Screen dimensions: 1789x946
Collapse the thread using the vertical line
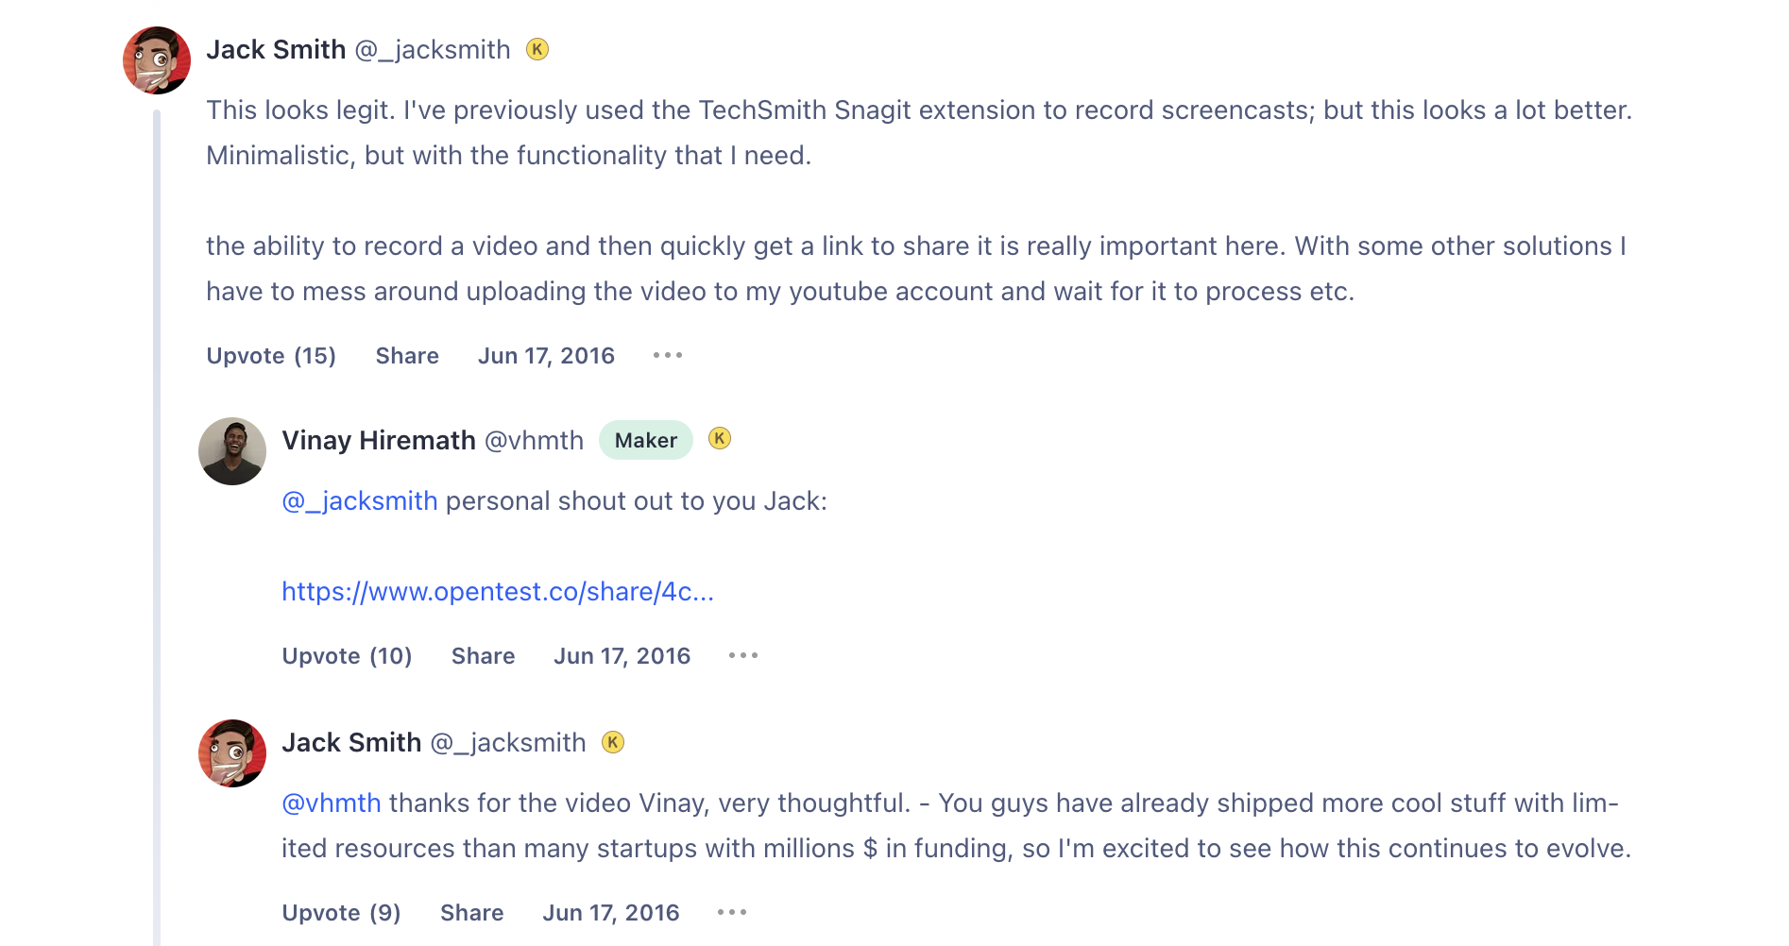(157, 529)
